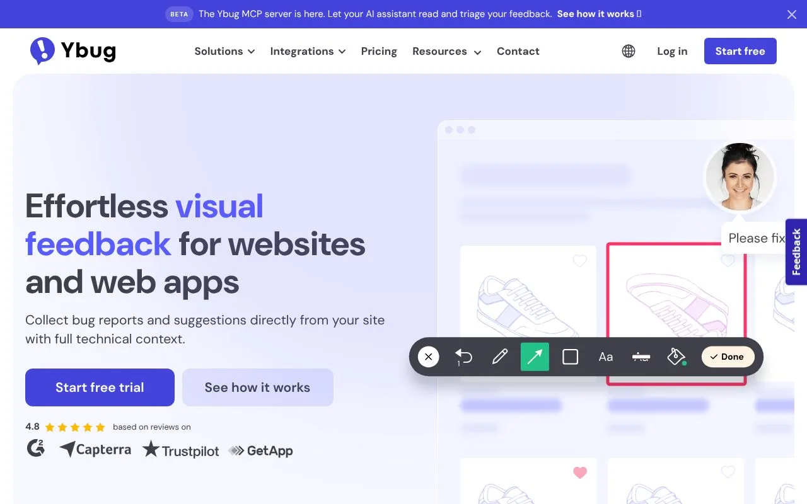Click the five-star rating

[75, 427]
